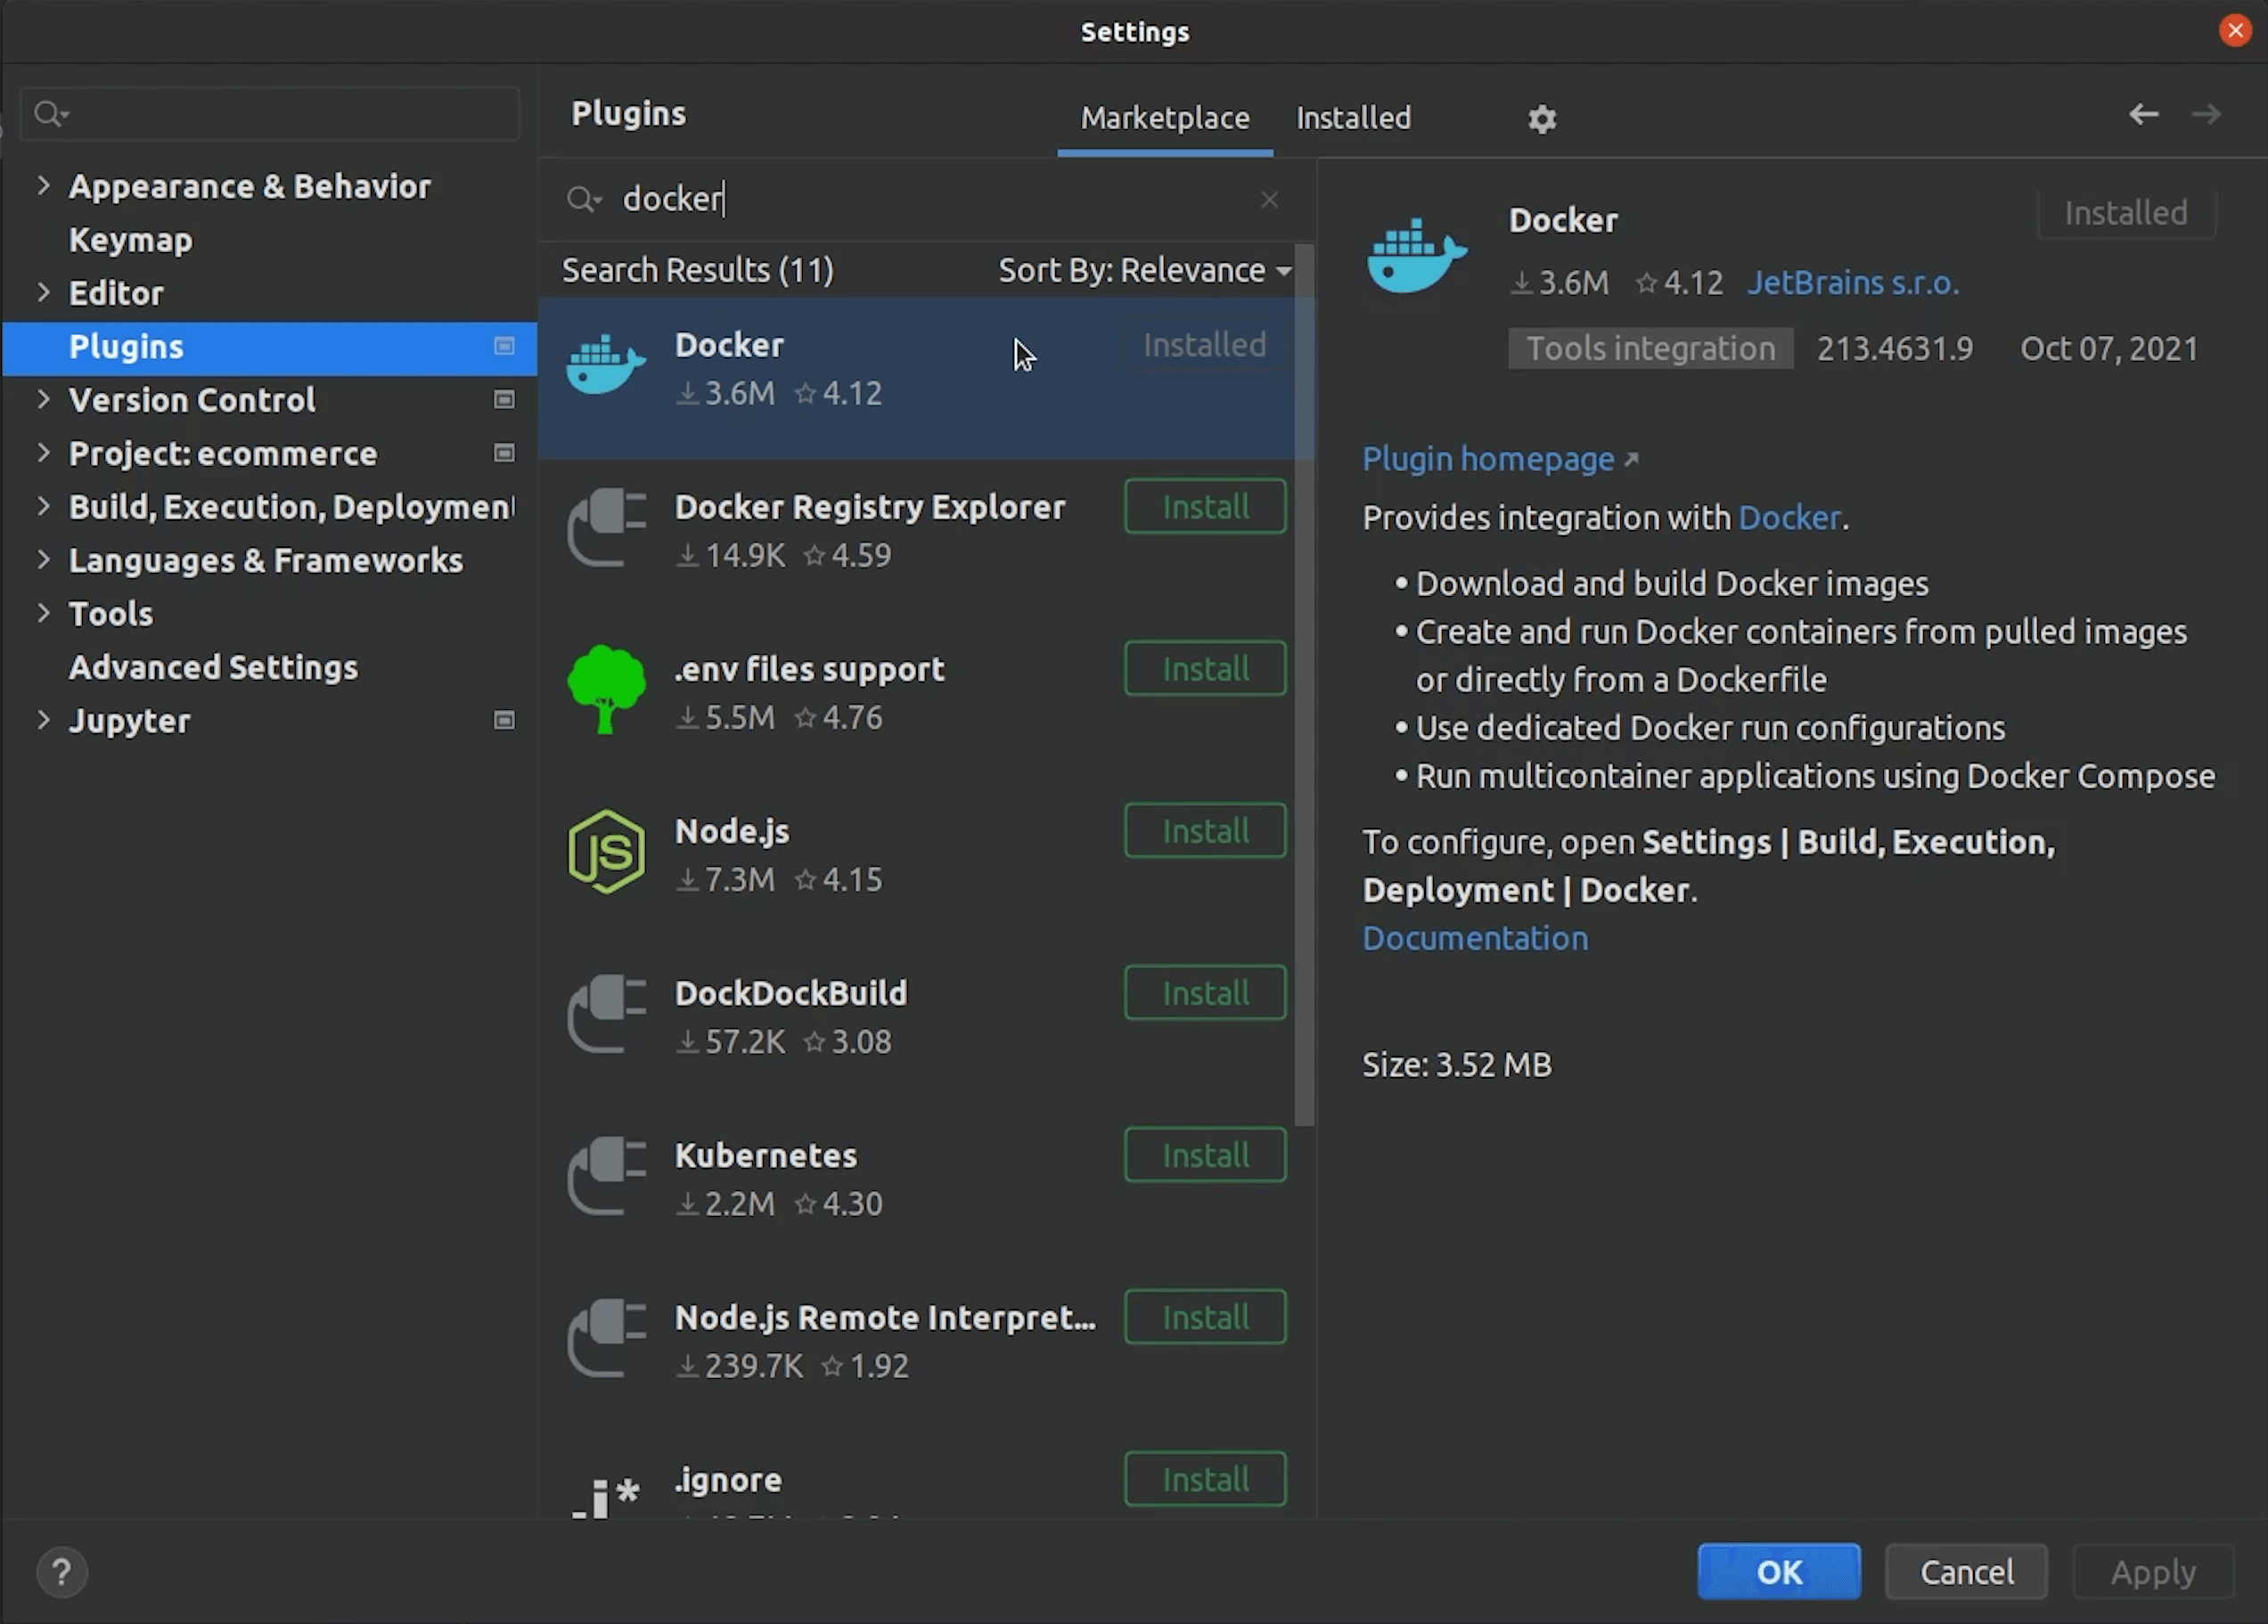This screenshot has height=1624, width=2268.
Task: Clear the docker search with X icon
Action: point(1269,200)
